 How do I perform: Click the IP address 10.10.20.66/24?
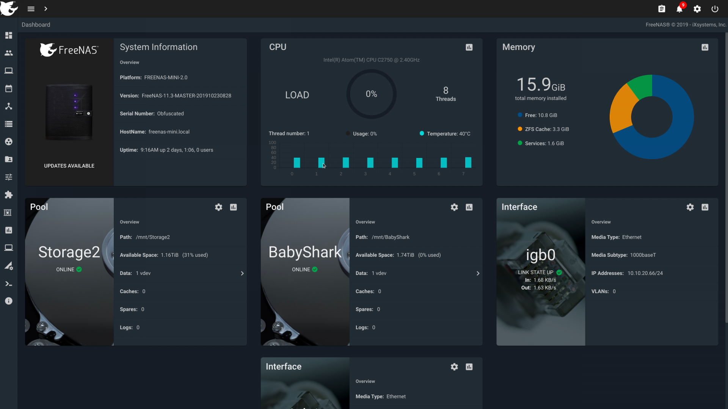coord(645,273)
